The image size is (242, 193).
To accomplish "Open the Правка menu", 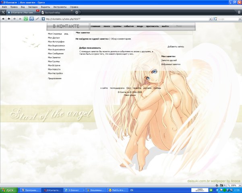I will click(14, 7).
